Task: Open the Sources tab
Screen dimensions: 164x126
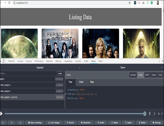Action: pos(29,61)
